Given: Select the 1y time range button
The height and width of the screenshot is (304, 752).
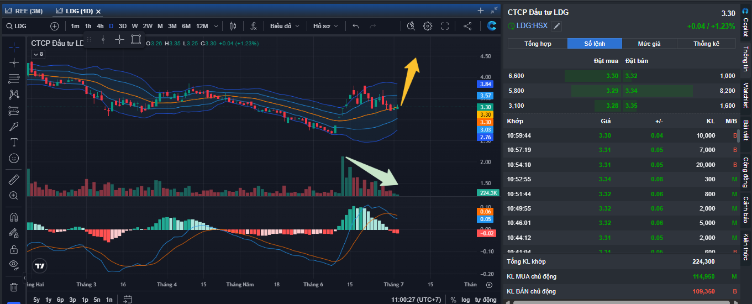Looking at the screenshot, I should (49, 300).
